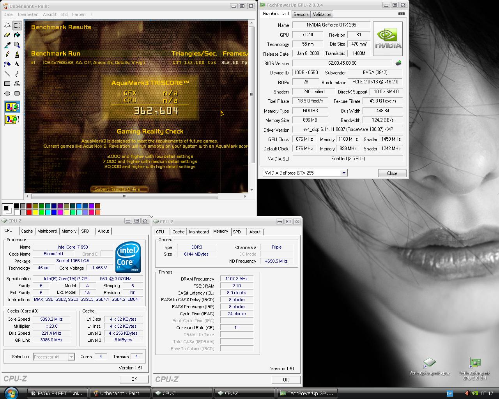The height and width of the screenshot is (399, 499).
Task: Choose the Fill With Color bucket tool
Action: tap(17, 35)
